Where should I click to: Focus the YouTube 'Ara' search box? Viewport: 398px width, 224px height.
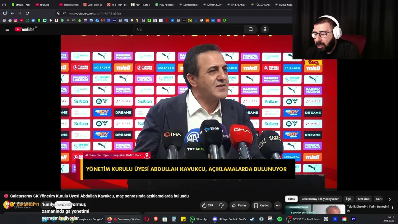189,29
